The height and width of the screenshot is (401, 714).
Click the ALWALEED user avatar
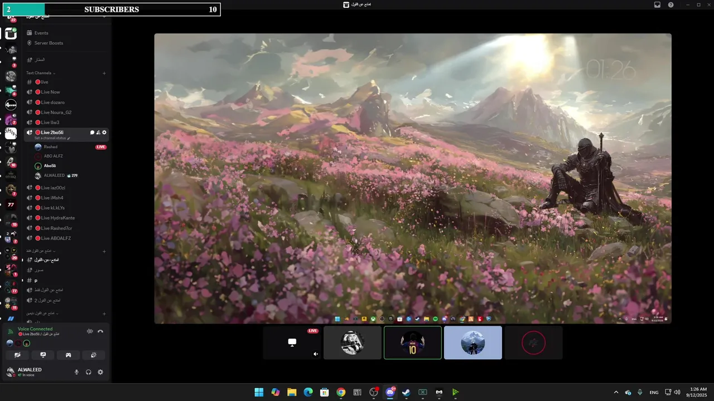pyautogui.click(x=11, y=372)
